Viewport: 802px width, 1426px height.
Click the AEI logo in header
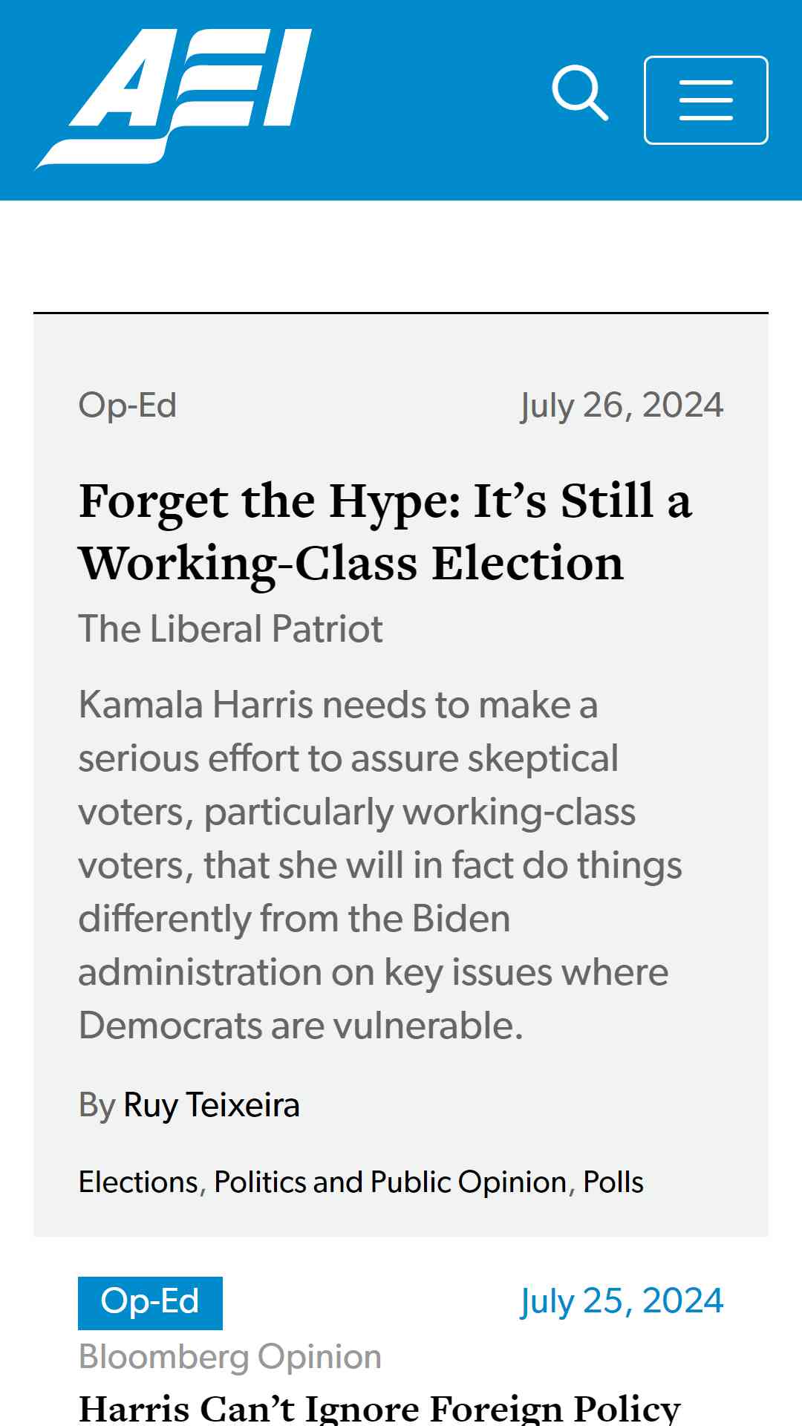point(173,99)
